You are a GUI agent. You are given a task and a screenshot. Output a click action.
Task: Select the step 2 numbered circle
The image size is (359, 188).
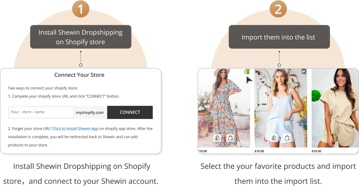tap(278, 9)
